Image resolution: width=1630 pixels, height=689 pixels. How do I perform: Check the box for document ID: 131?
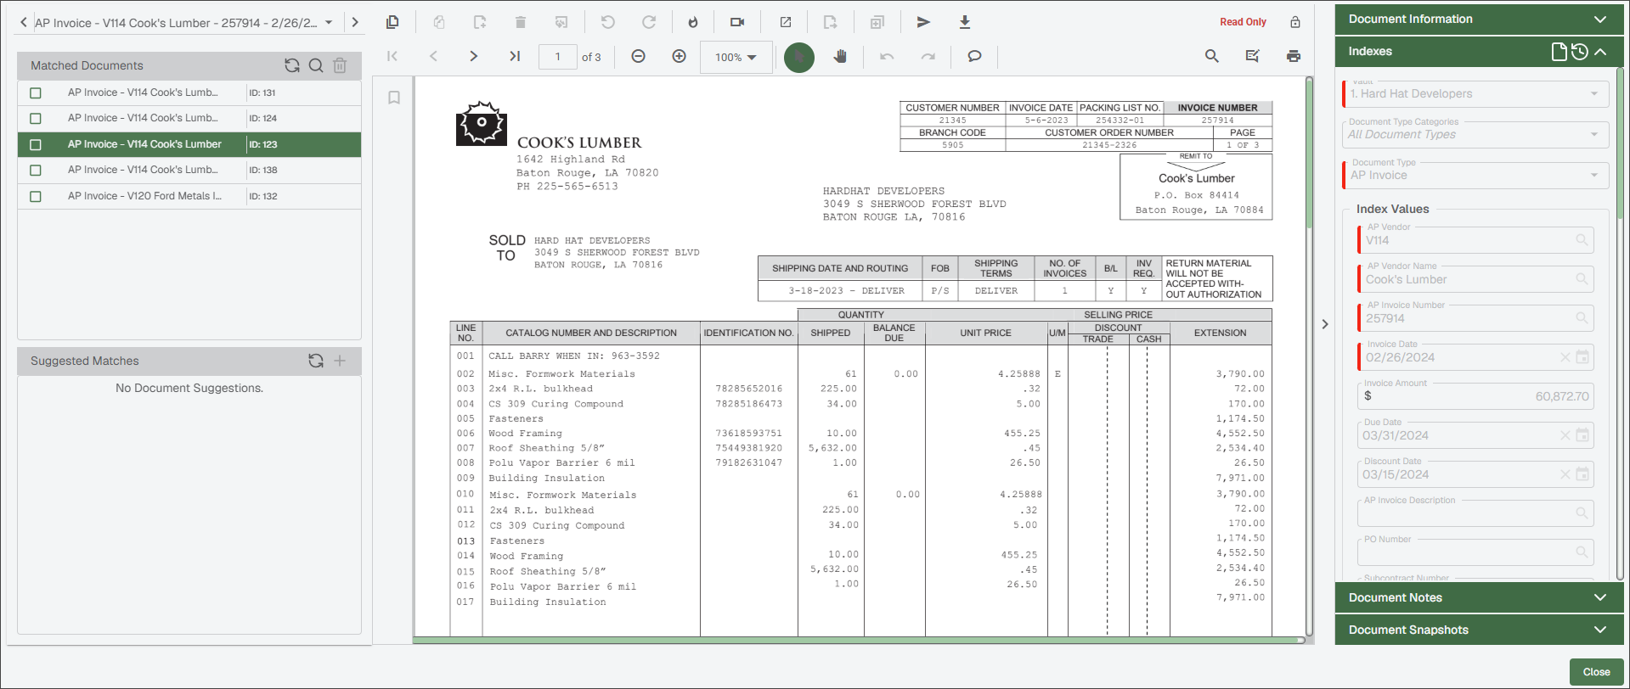click(36, 92)
